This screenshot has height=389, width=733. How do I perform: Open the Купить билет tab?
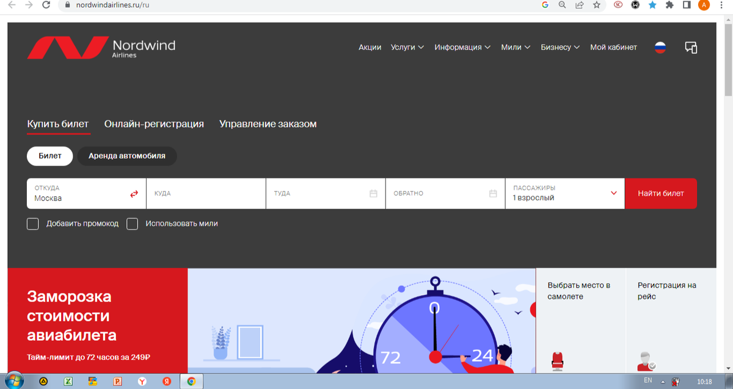coord(58,124)
